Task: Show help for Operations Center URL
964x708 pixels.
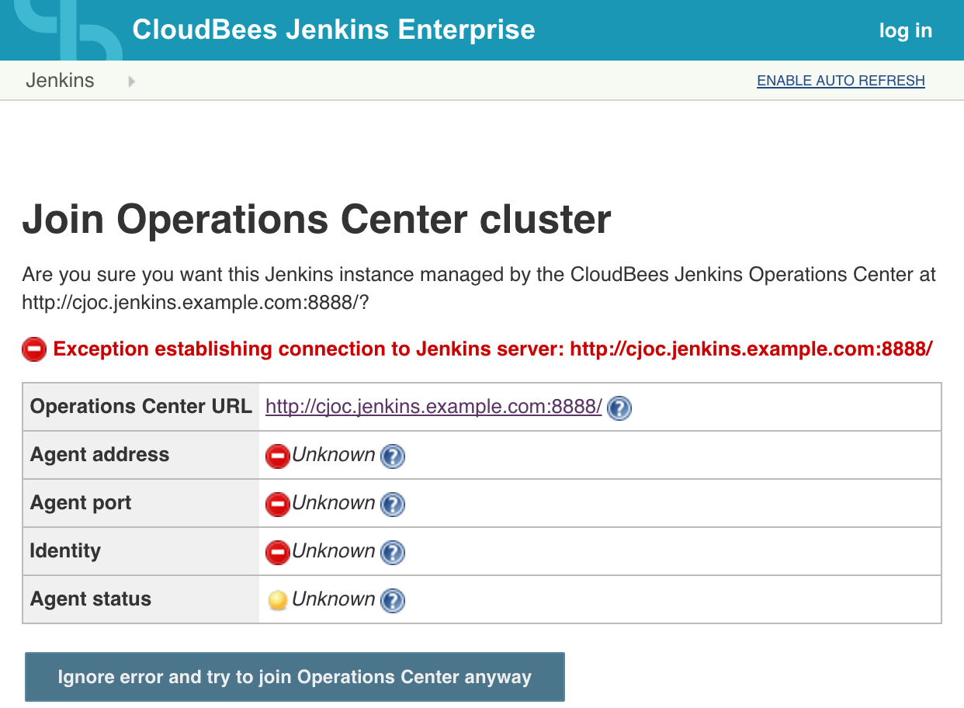Action: click(619, 408)
